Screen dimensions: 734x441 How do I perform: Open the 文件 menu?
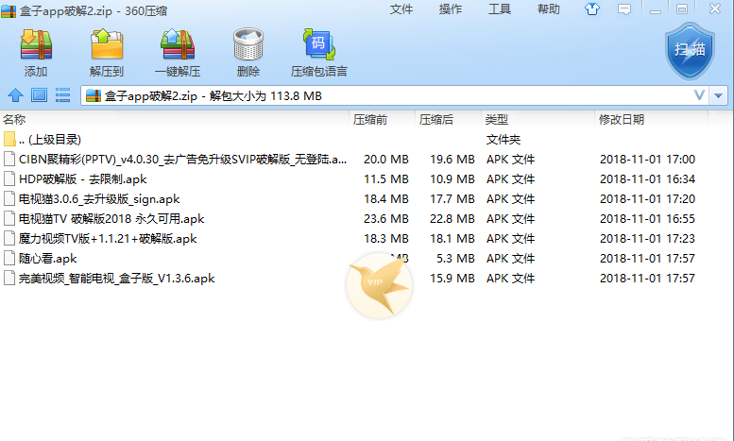[401, 9]
